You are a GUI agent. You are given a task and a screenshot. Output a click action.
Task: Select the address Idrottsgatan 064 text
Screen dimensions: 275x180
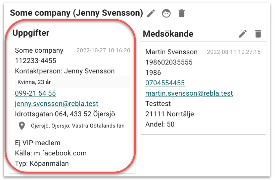pyautogui.click(x=65, y=114)
